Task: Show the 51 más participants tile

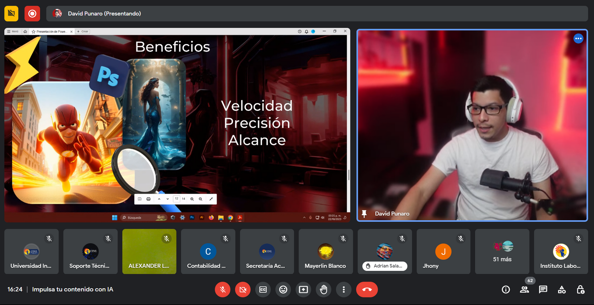Action: (x=502, y=252)
